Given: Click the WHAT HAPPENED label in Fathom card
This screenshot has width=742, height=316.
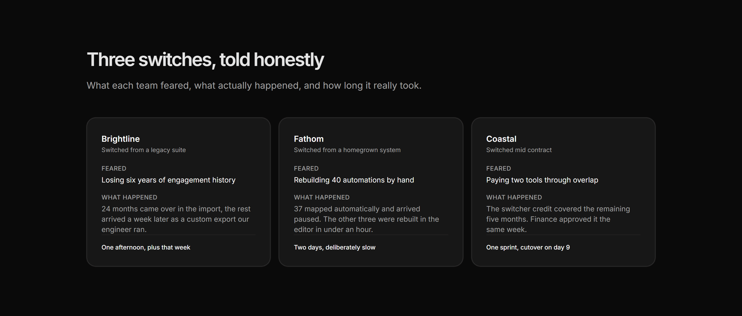Looking at the screenshot, I should pyautogui.click(x=322, y=197).
